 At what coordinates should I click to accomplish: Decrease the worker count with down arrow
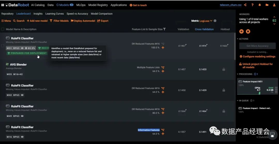[274, 24]
